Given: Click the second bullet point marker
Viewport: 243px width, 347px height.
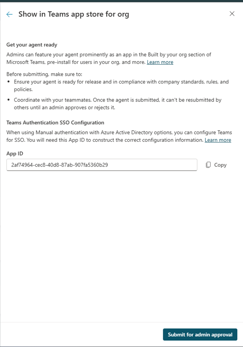Looking at the screenshot, I should (x=9, y=100).
